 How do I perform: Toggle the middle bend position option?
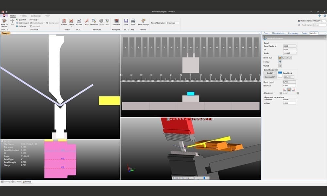tap(289, 89)
